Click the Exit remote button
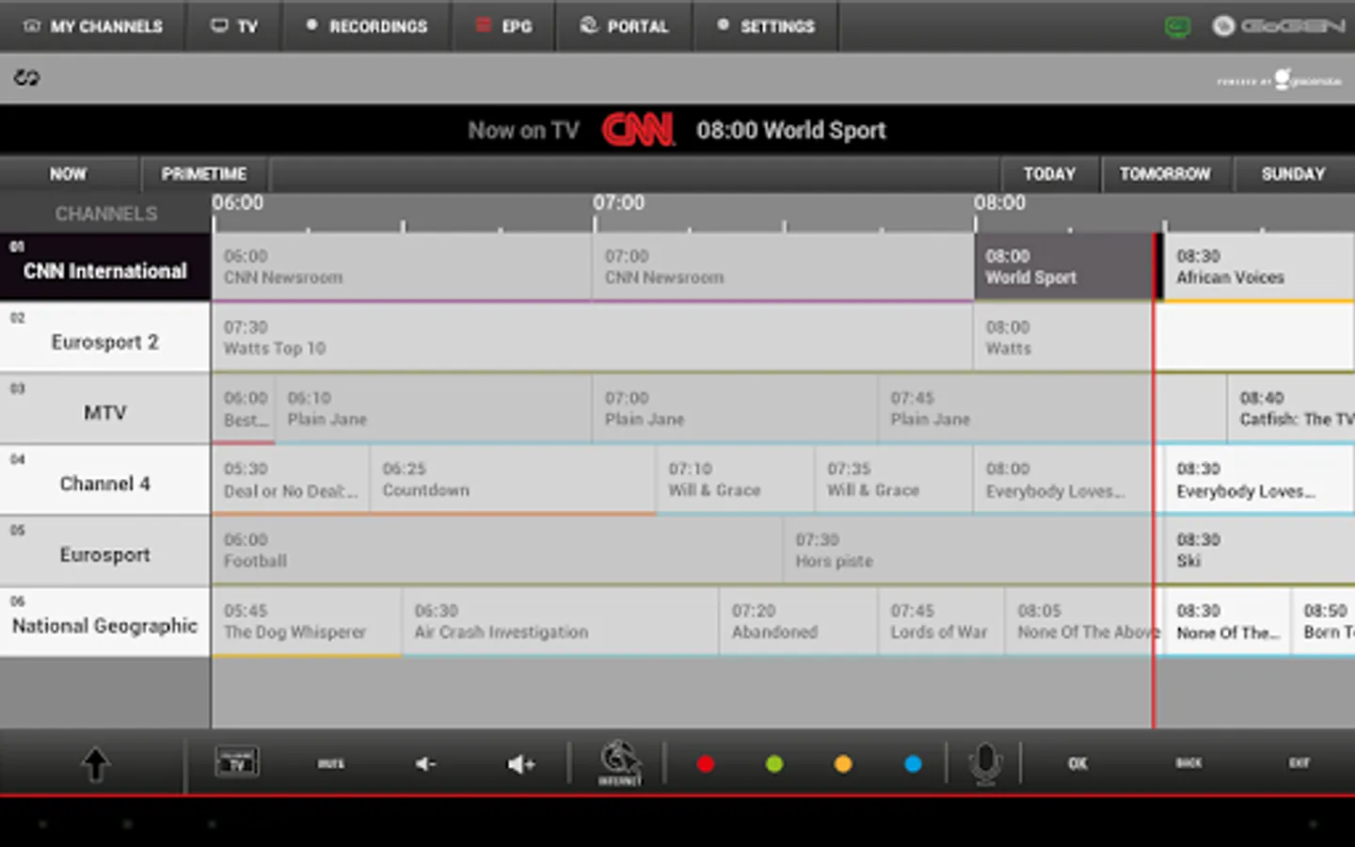Screen dimensions: 1355x847 [1299, 763]
